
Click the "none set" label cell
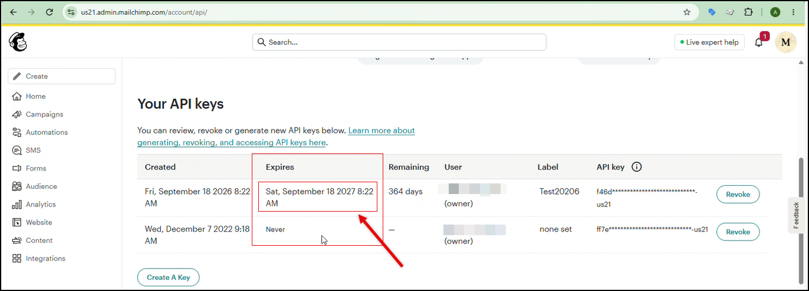[x=555, y=229]
